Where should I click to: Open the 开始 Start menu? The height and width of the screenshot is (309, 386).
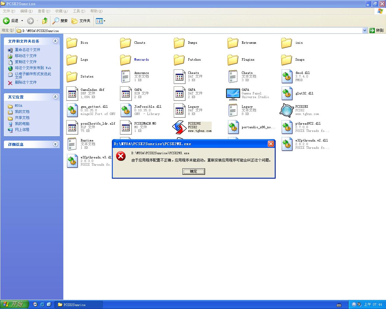tap(14, 304)
